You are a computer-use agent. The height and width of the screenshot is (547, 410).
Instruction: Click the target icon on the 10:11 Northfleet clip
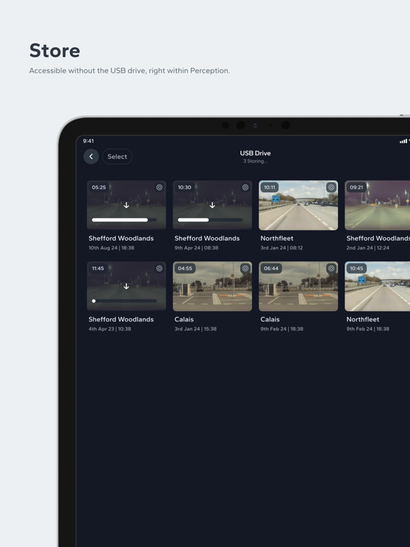tap(331, 187)
